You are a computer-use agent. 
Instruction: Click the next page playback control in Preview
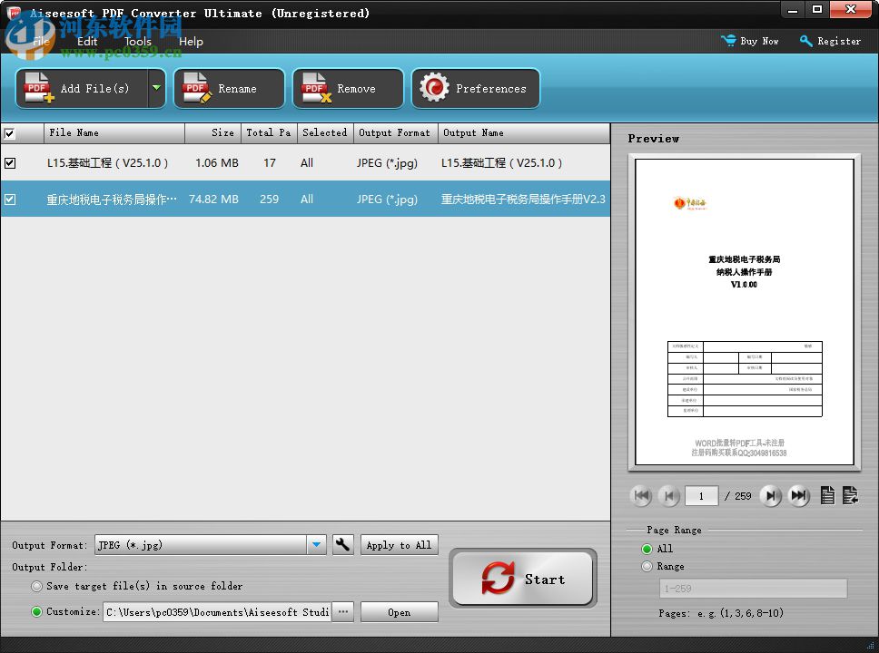tap(771, 495)
